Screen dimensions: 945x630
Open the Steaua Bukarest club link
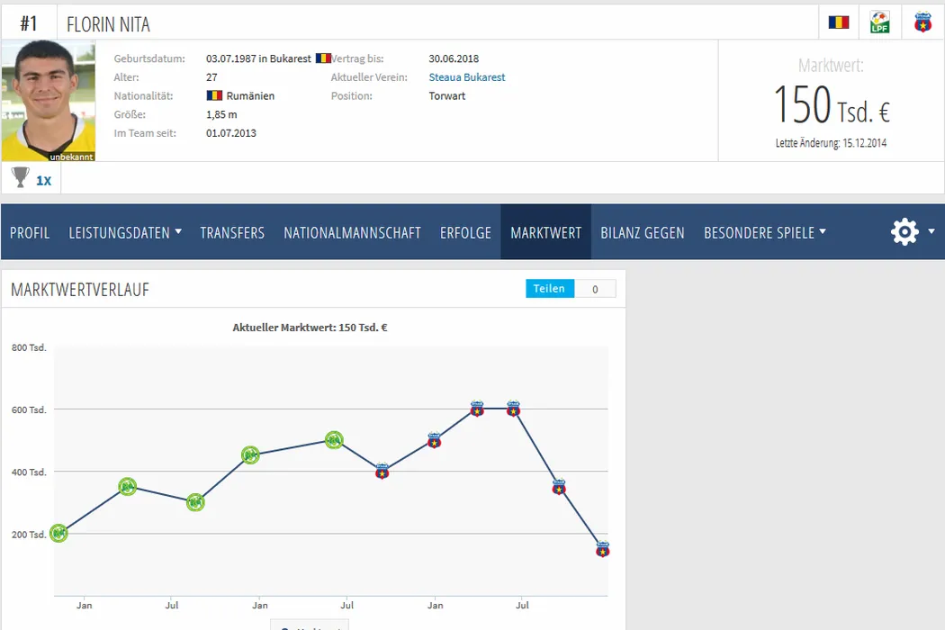tap(466, 77)
